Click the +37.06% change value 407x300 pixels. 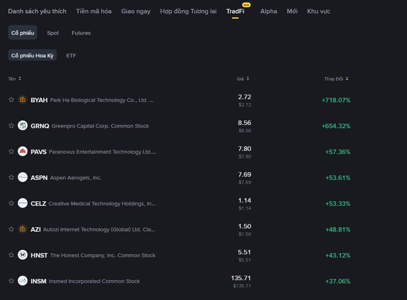tap(338, 281)
